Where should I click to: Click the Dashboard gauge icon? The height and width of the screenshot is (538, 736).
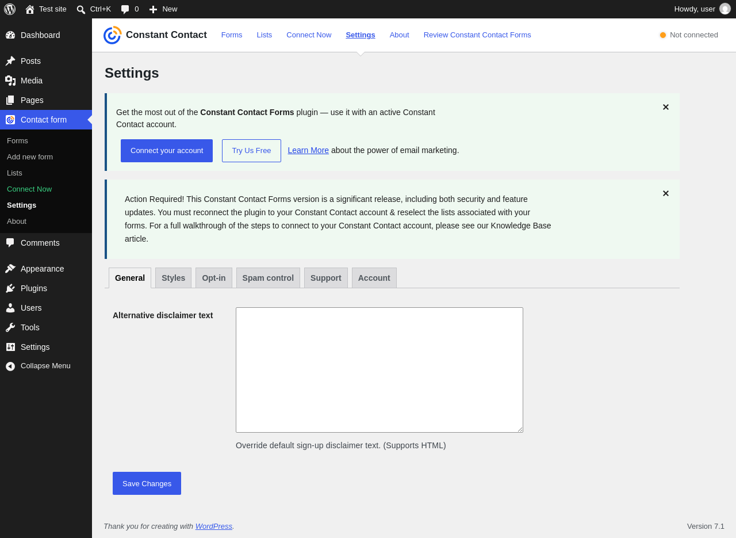[10, 35]
